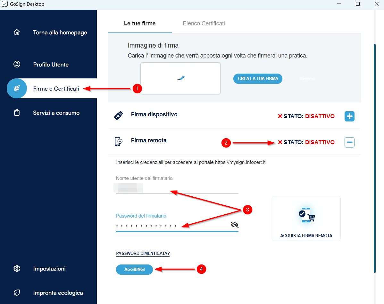The height and width of the screenshot is (304, 384).
Task: Focus Nome utente del firmatario field
Action: point(177,188)
